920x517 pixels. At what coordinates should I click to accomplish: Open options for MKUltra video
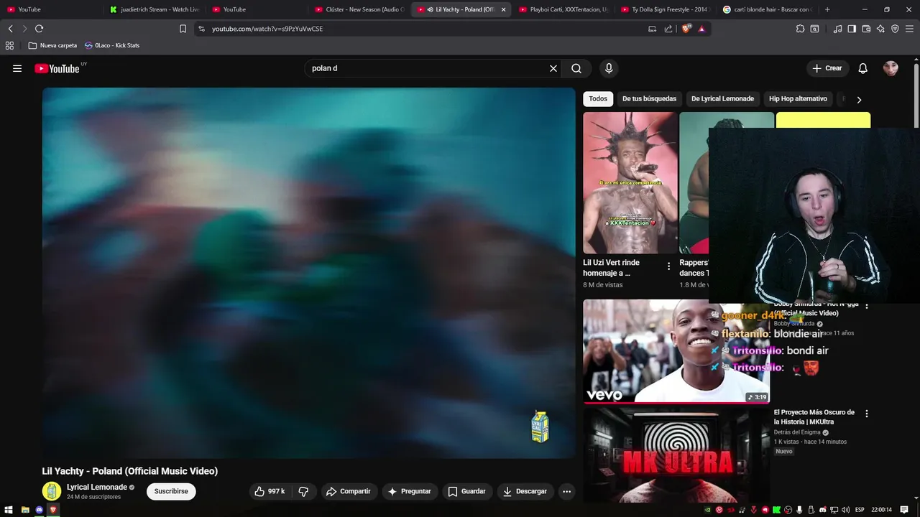click(866, 414)
